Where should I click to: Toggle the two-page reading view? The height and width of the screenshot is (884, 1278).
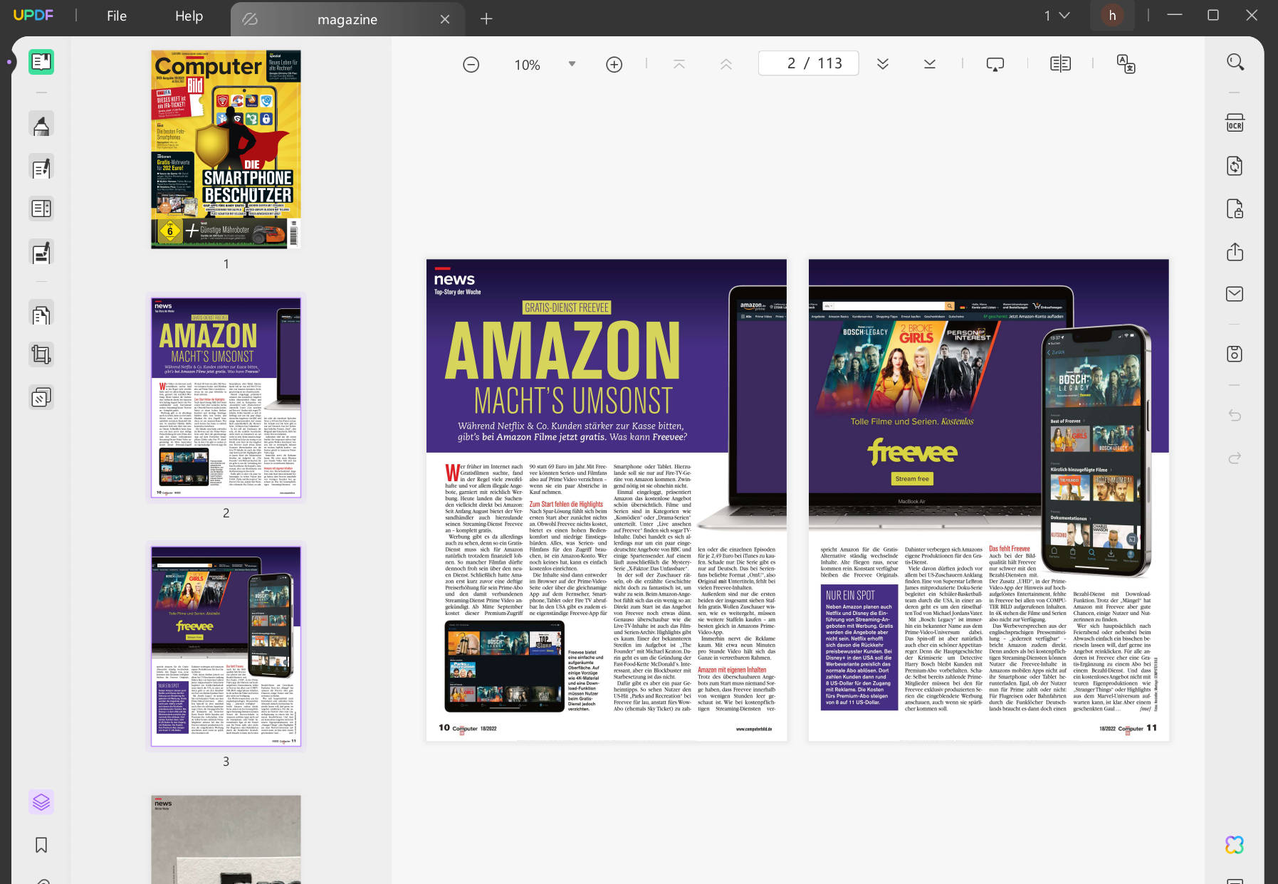[1060, 64]
